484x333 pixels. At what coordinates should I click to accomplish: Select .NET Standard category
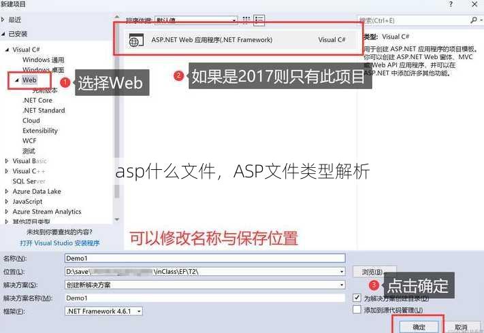pos(44,110)
